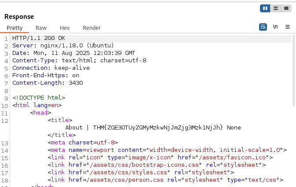Click '/assets/css/styles.css' href
The height and width of the screenshot is (187, 296).
tap(128, 173)
